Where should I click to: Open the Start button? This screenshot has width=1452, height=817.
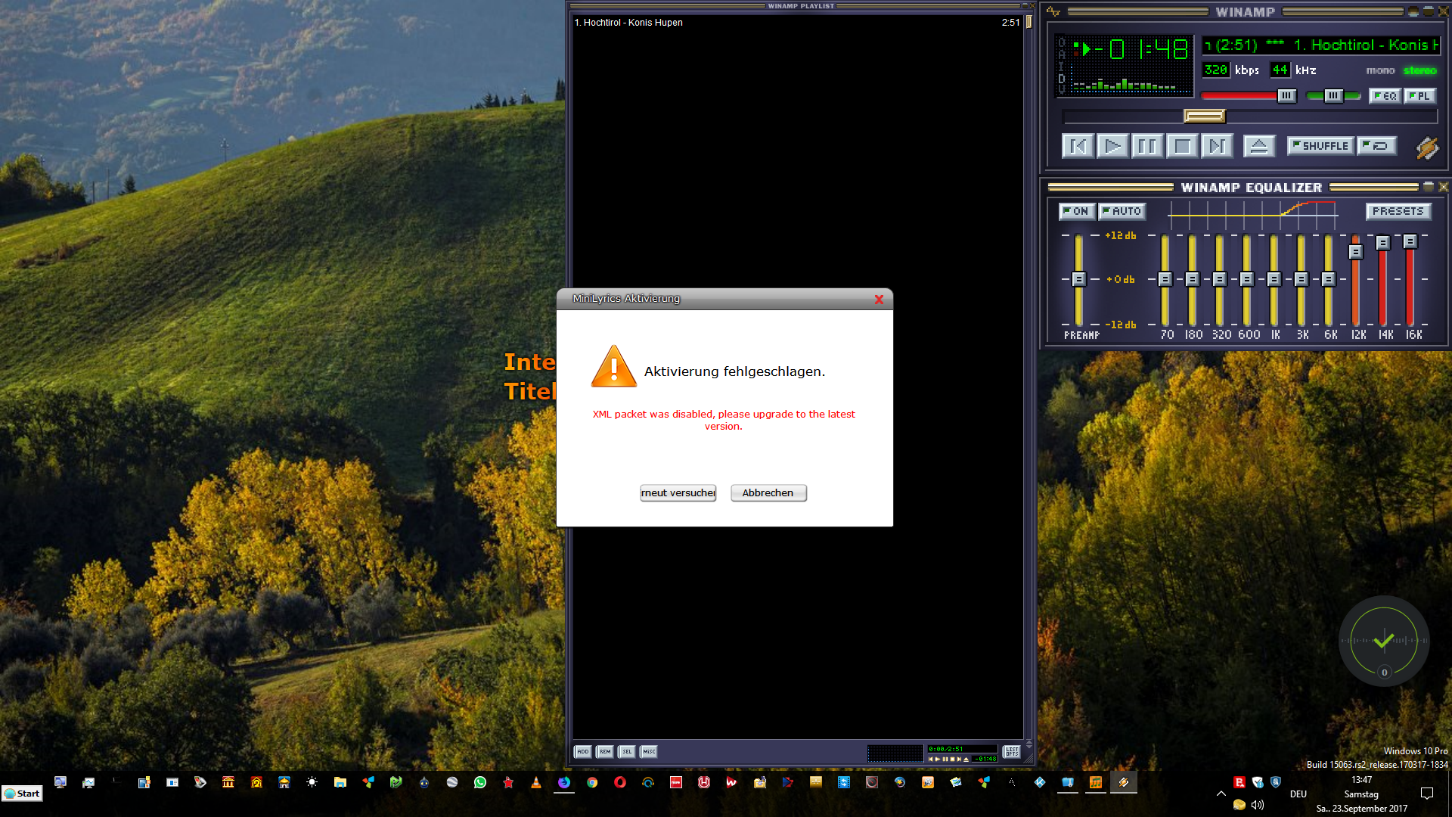(x=22, y=794)
